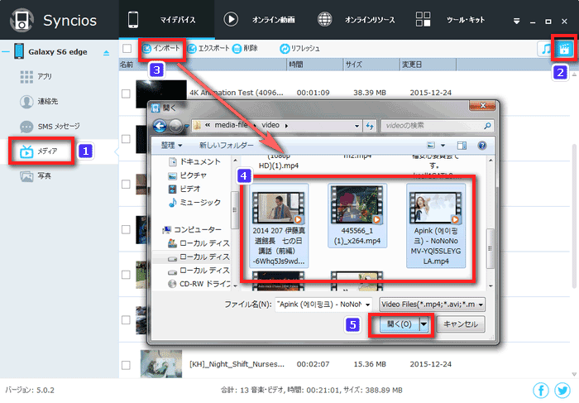Check the sixth video row checkbox
Image resolution: width=579 pixels, height=403 pixels.
pyautogui.click(x=126, y=320)
